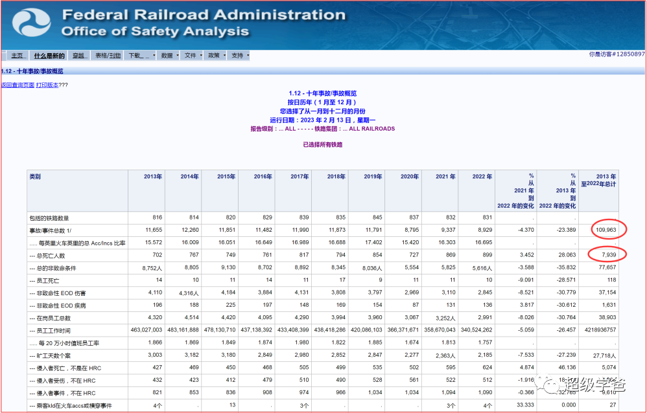Click the 2014年 column header
The height and width of the screenshot is (413, 647).
(189, 177)
